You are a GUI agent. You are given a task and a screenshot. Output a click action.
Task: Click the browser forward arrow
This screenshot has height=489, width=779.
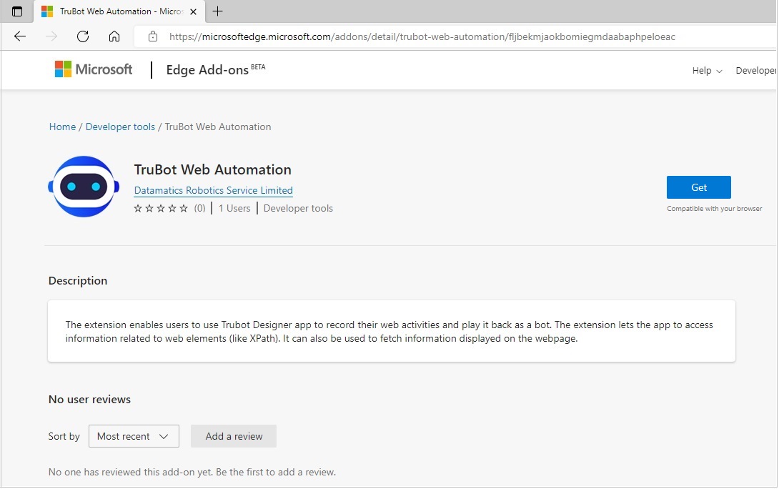(51, 36)
